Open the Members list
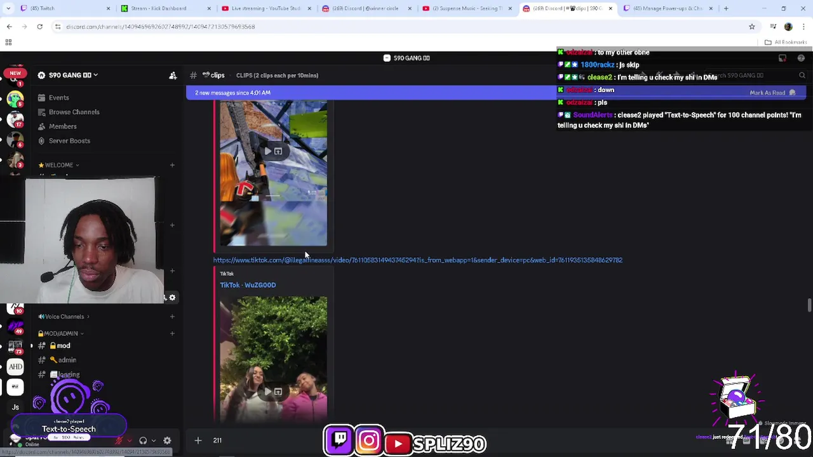The width and height of the screenshot is (813, 457). (x=62, y=126)
